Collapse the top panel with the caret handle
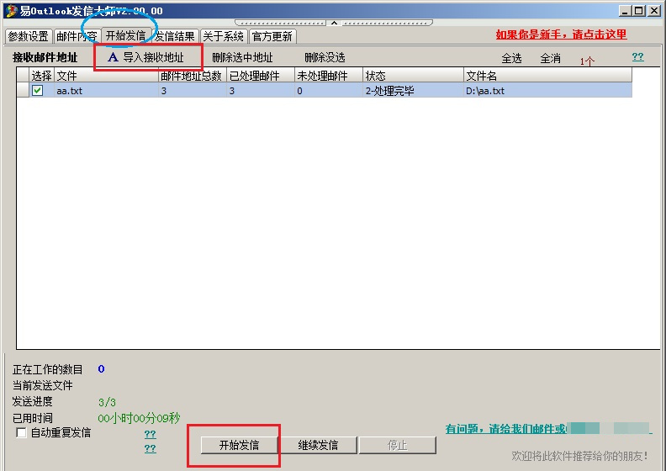The image size is (666, 471). point(335,23)
